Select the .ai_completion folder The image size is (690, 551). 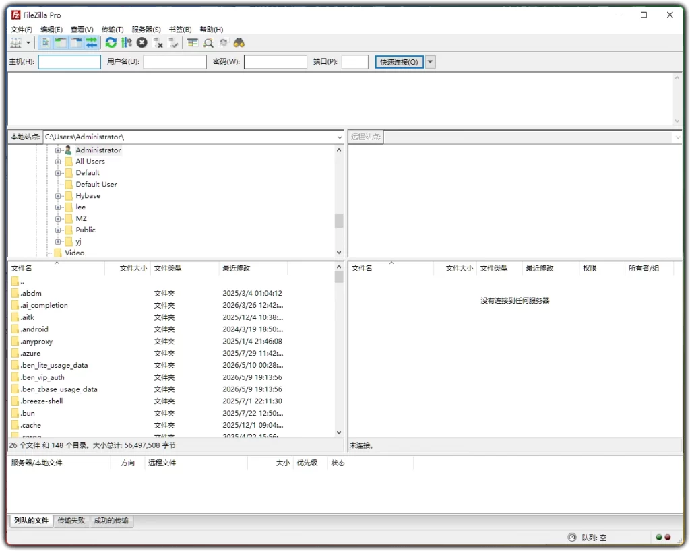[x=44, y=305]
